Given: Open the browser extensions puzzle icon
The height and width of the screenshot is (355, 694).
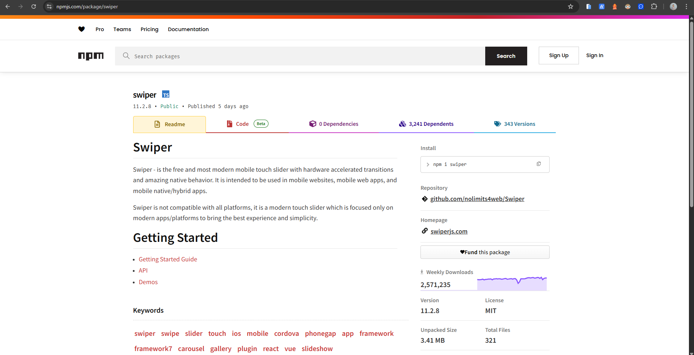Looking at the screenshot, I should click(654, 7).
